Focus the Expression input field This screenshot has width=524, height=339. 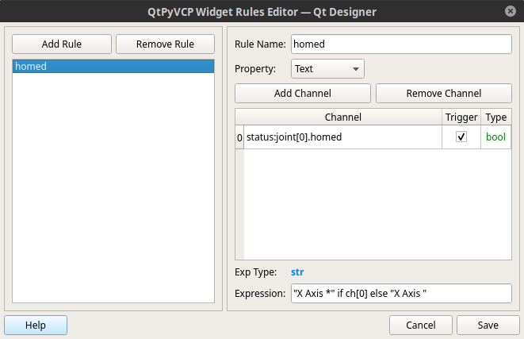coord(401,294)
